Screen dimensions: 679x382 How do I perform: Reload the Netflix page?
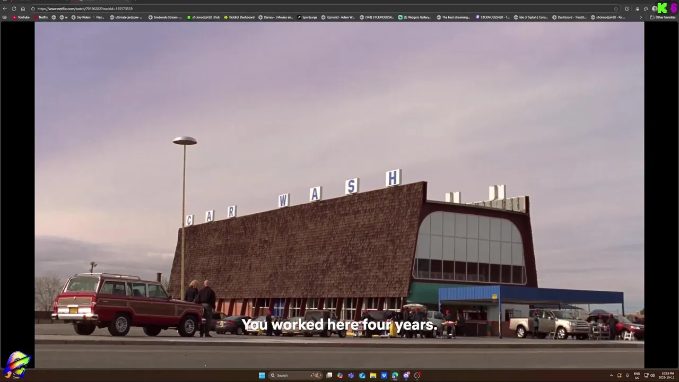point(14,8)
